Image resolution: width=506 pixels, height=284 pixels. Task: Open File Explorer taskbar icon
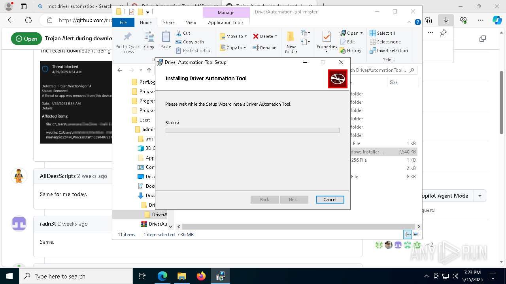181,276
